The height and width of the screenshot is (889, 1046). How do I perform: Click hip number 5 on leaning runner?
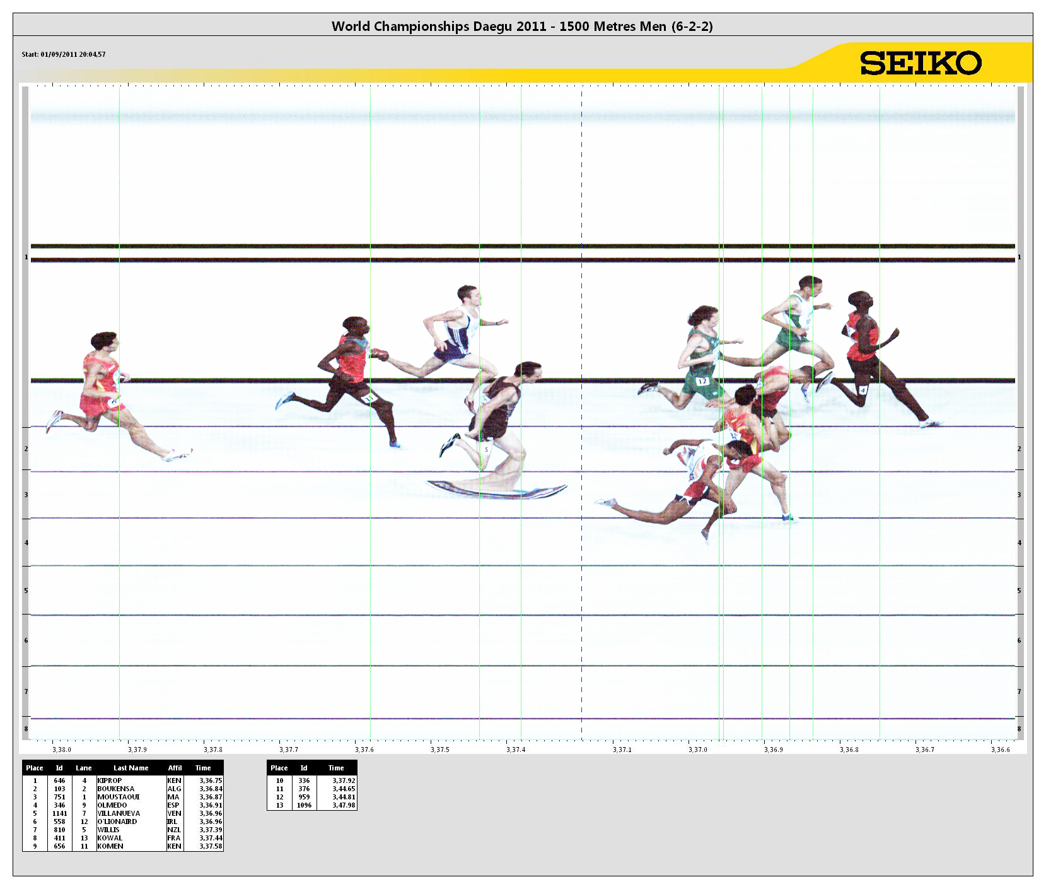pos(486,450)
